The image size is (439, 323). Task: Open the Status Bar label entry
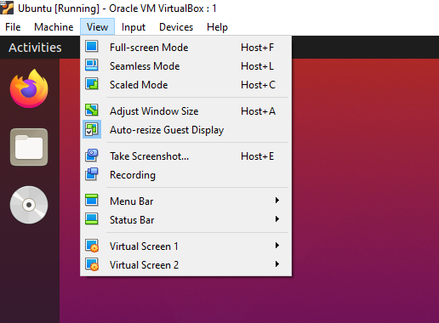coord(132,220)
